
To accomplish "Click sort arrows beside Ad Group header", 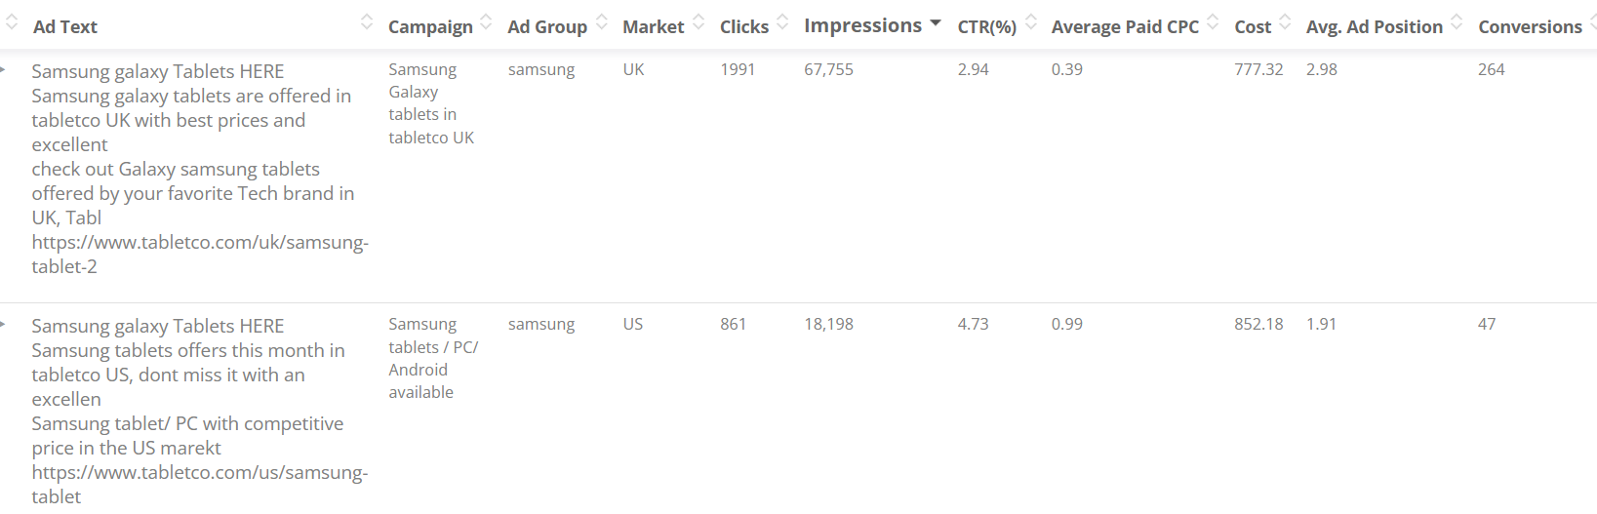I will (x=602, y=21).
